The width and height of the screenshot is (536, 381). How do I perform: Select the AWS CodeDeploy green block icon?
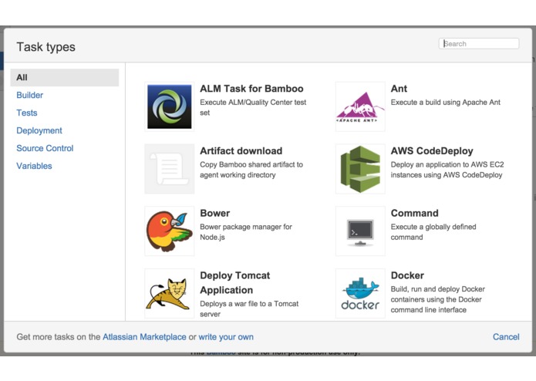click(360, 169)
